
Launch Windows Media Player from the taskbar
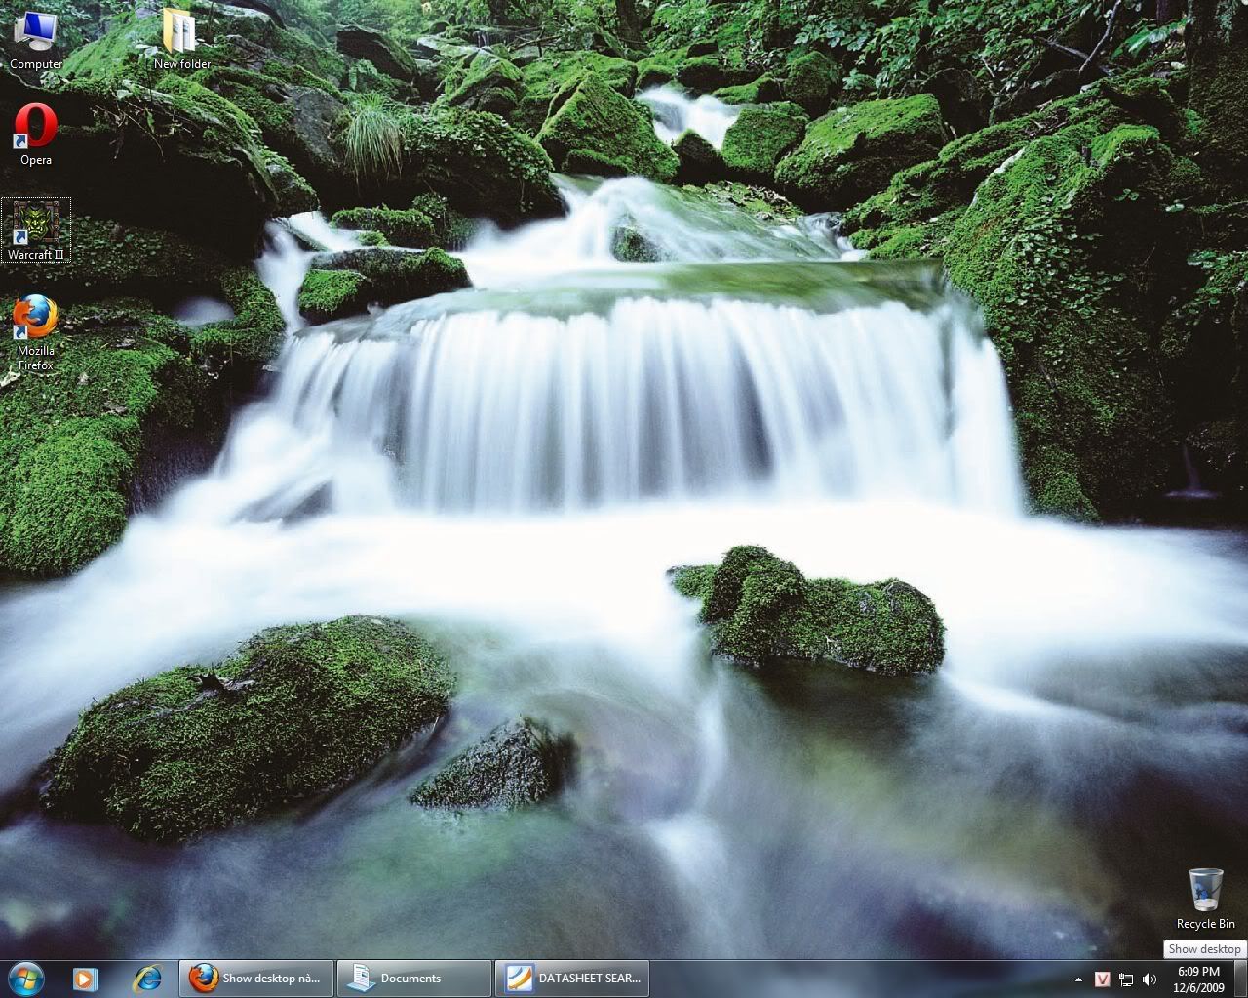click(86, 978)
